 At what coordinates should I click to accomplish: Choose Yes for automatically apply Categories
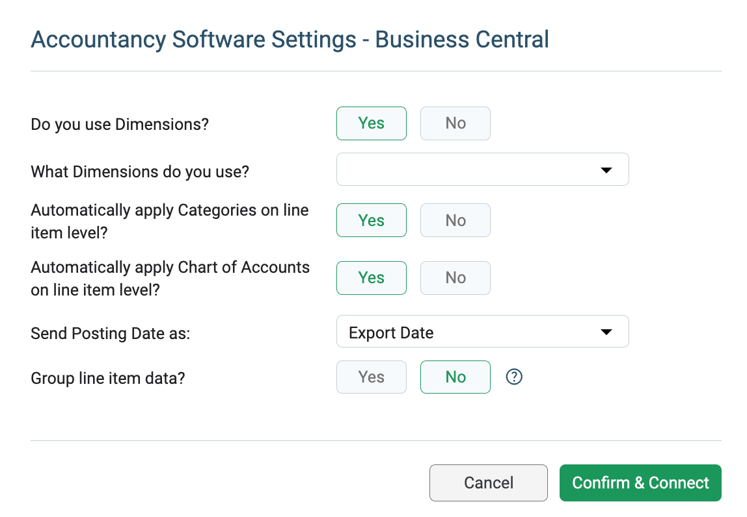coord(371,220)
